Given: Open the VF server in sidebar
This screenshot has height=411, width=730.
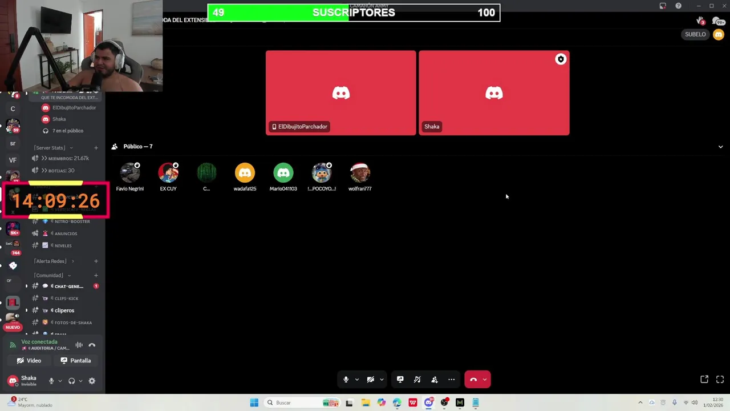Looking at the screenshot, I should tap(13, 160).
